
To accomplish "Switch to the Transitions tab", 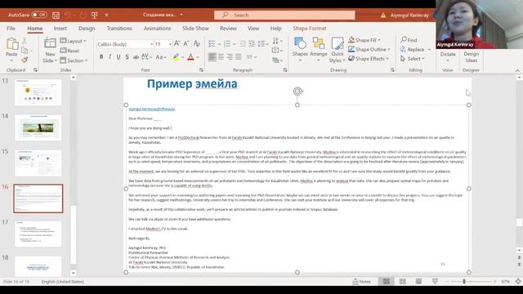I will pyautogui.click(x=119, y=29).
